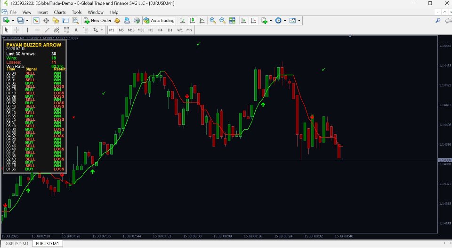Expand the Indicators dropdown arrow

click(271, 21)
